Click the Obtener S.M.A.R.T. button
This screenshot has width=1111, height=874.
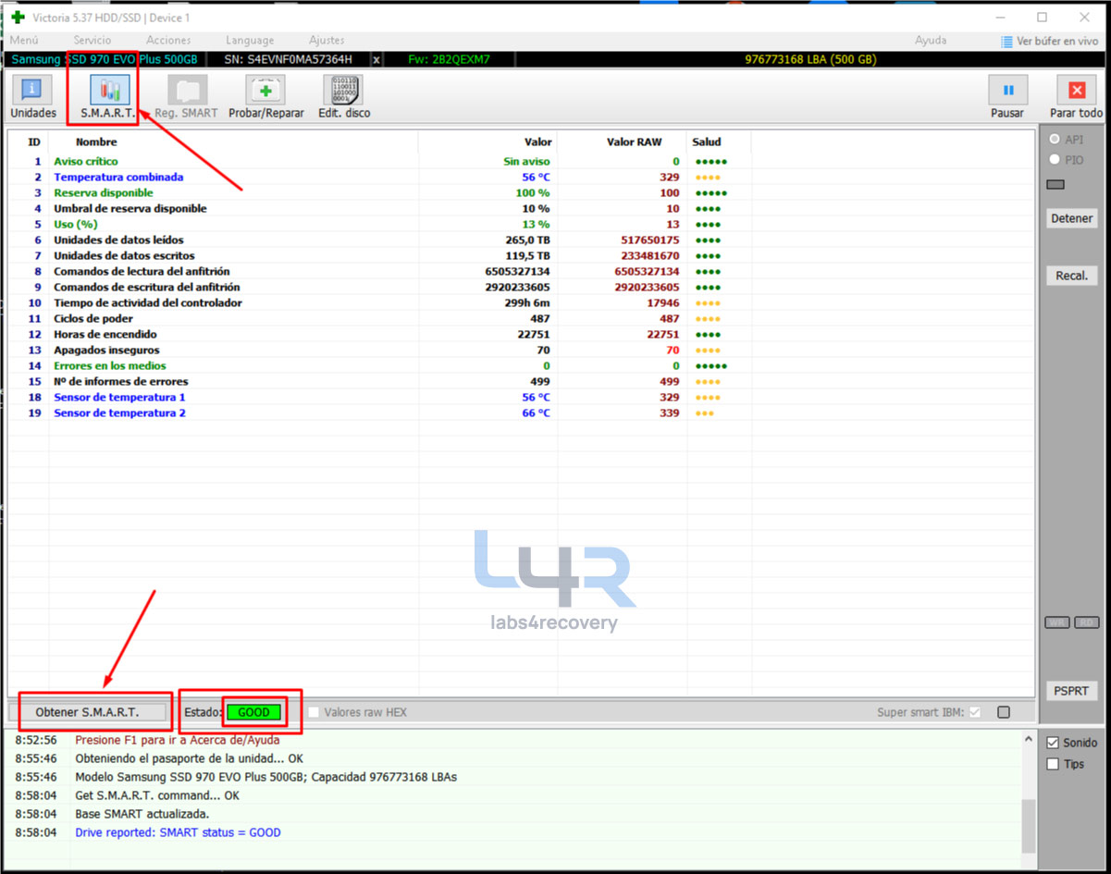coord(87,712)
